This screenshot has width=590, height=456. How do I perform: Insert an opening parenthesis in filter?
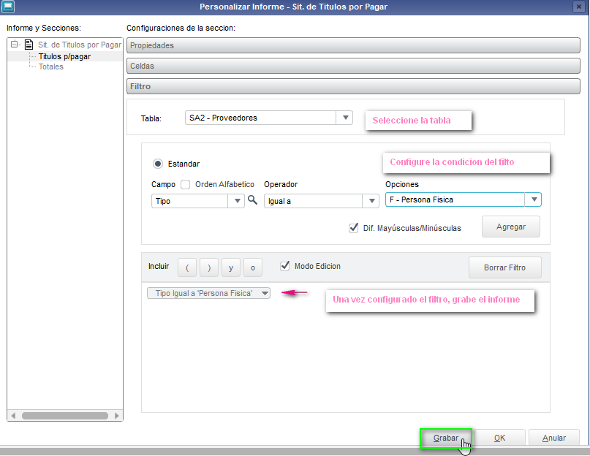click(187, 267)
